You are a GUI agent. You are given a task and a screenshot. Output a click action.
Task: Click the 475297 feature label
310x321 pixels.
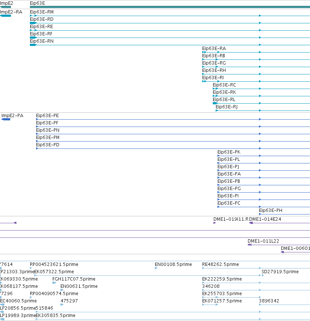click(x=69, y=301)
